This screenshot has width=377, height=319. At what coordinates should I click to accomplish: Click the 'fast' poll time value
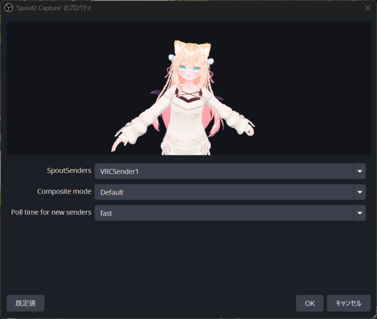pyautogui.click(x=106, y=213)
